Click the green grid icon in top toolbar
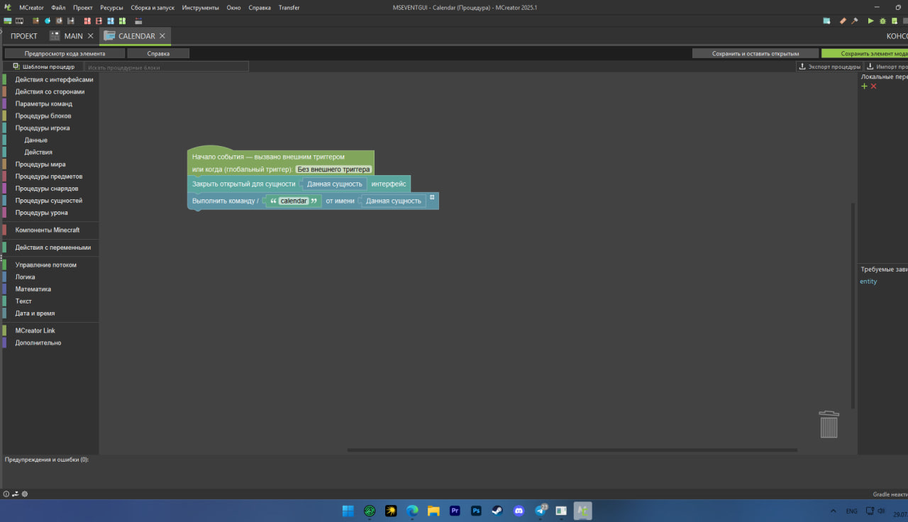The image size is (908, 522). tap(122, 21)
